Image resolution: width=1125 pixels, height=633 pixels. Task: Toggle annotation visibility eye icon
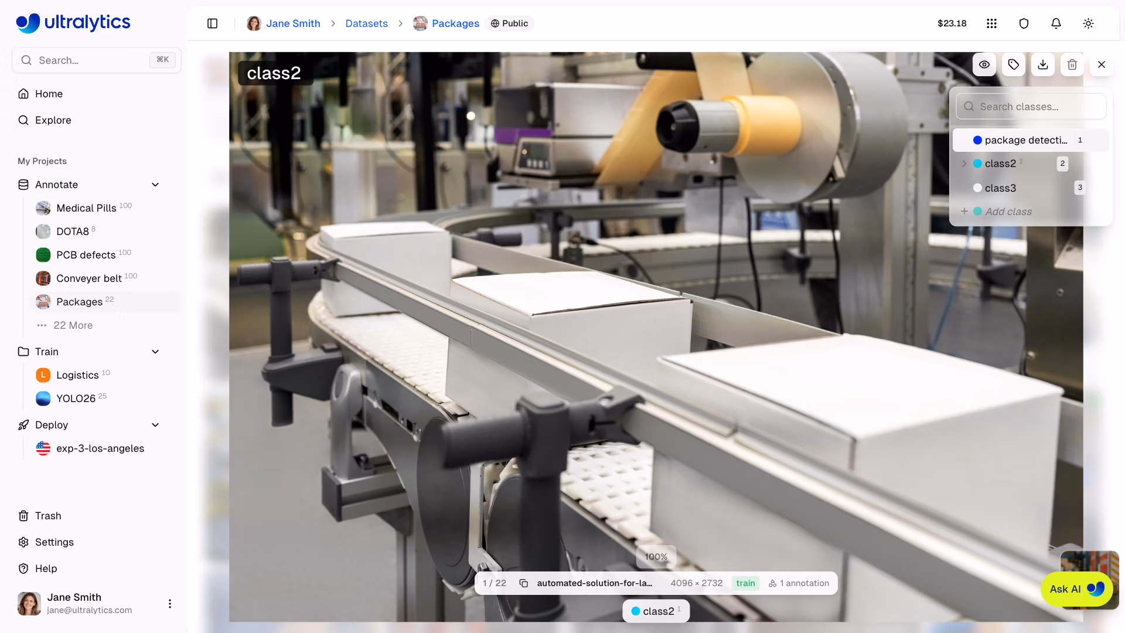pos(984,64)
